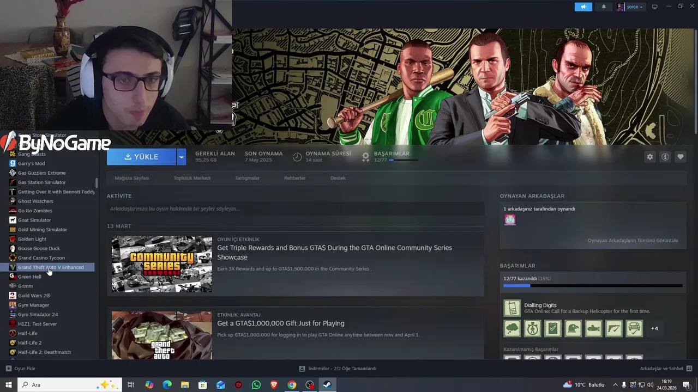Click the Community Series event thumbnail

[162, 264]
